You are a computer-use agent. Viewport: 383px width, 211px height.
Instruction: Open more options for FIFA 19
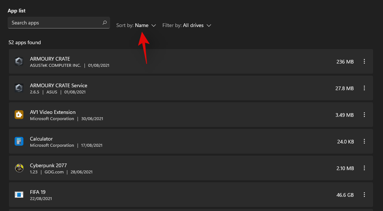pos(364,195)
